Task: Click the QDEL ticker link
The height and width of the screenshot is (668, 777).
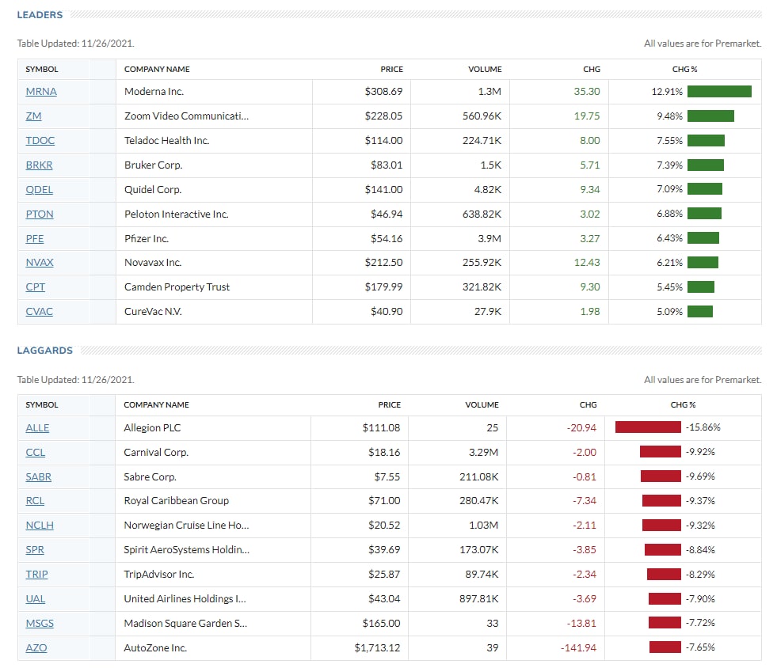Action: (39, 190)
